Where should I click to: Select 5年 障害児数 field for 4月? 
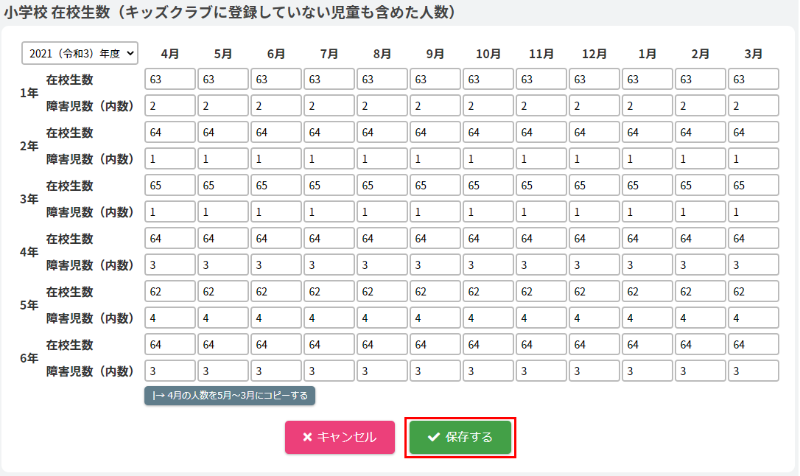(170, 318)
